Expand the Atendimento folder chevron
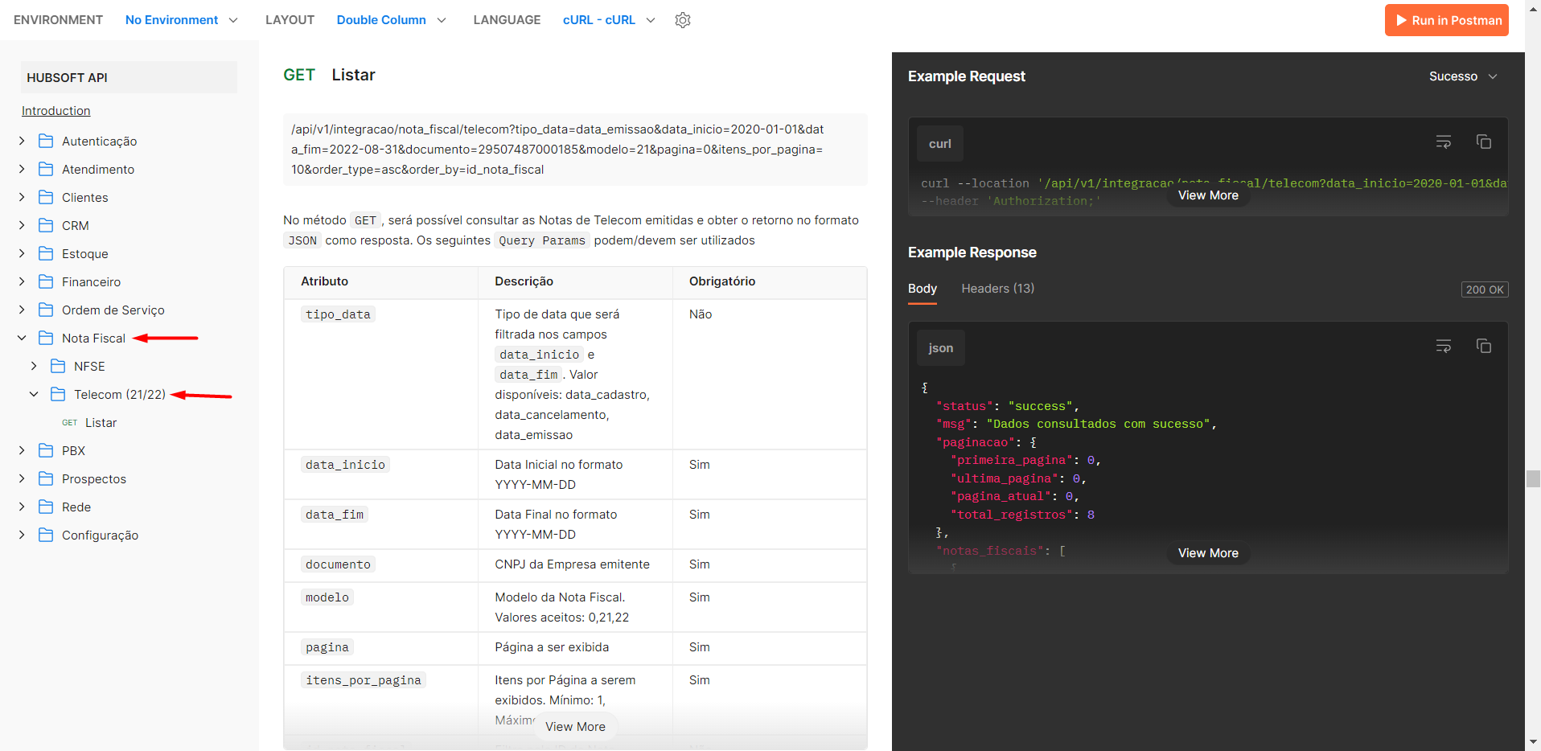1541x751 pixels. tap(22, 169)
